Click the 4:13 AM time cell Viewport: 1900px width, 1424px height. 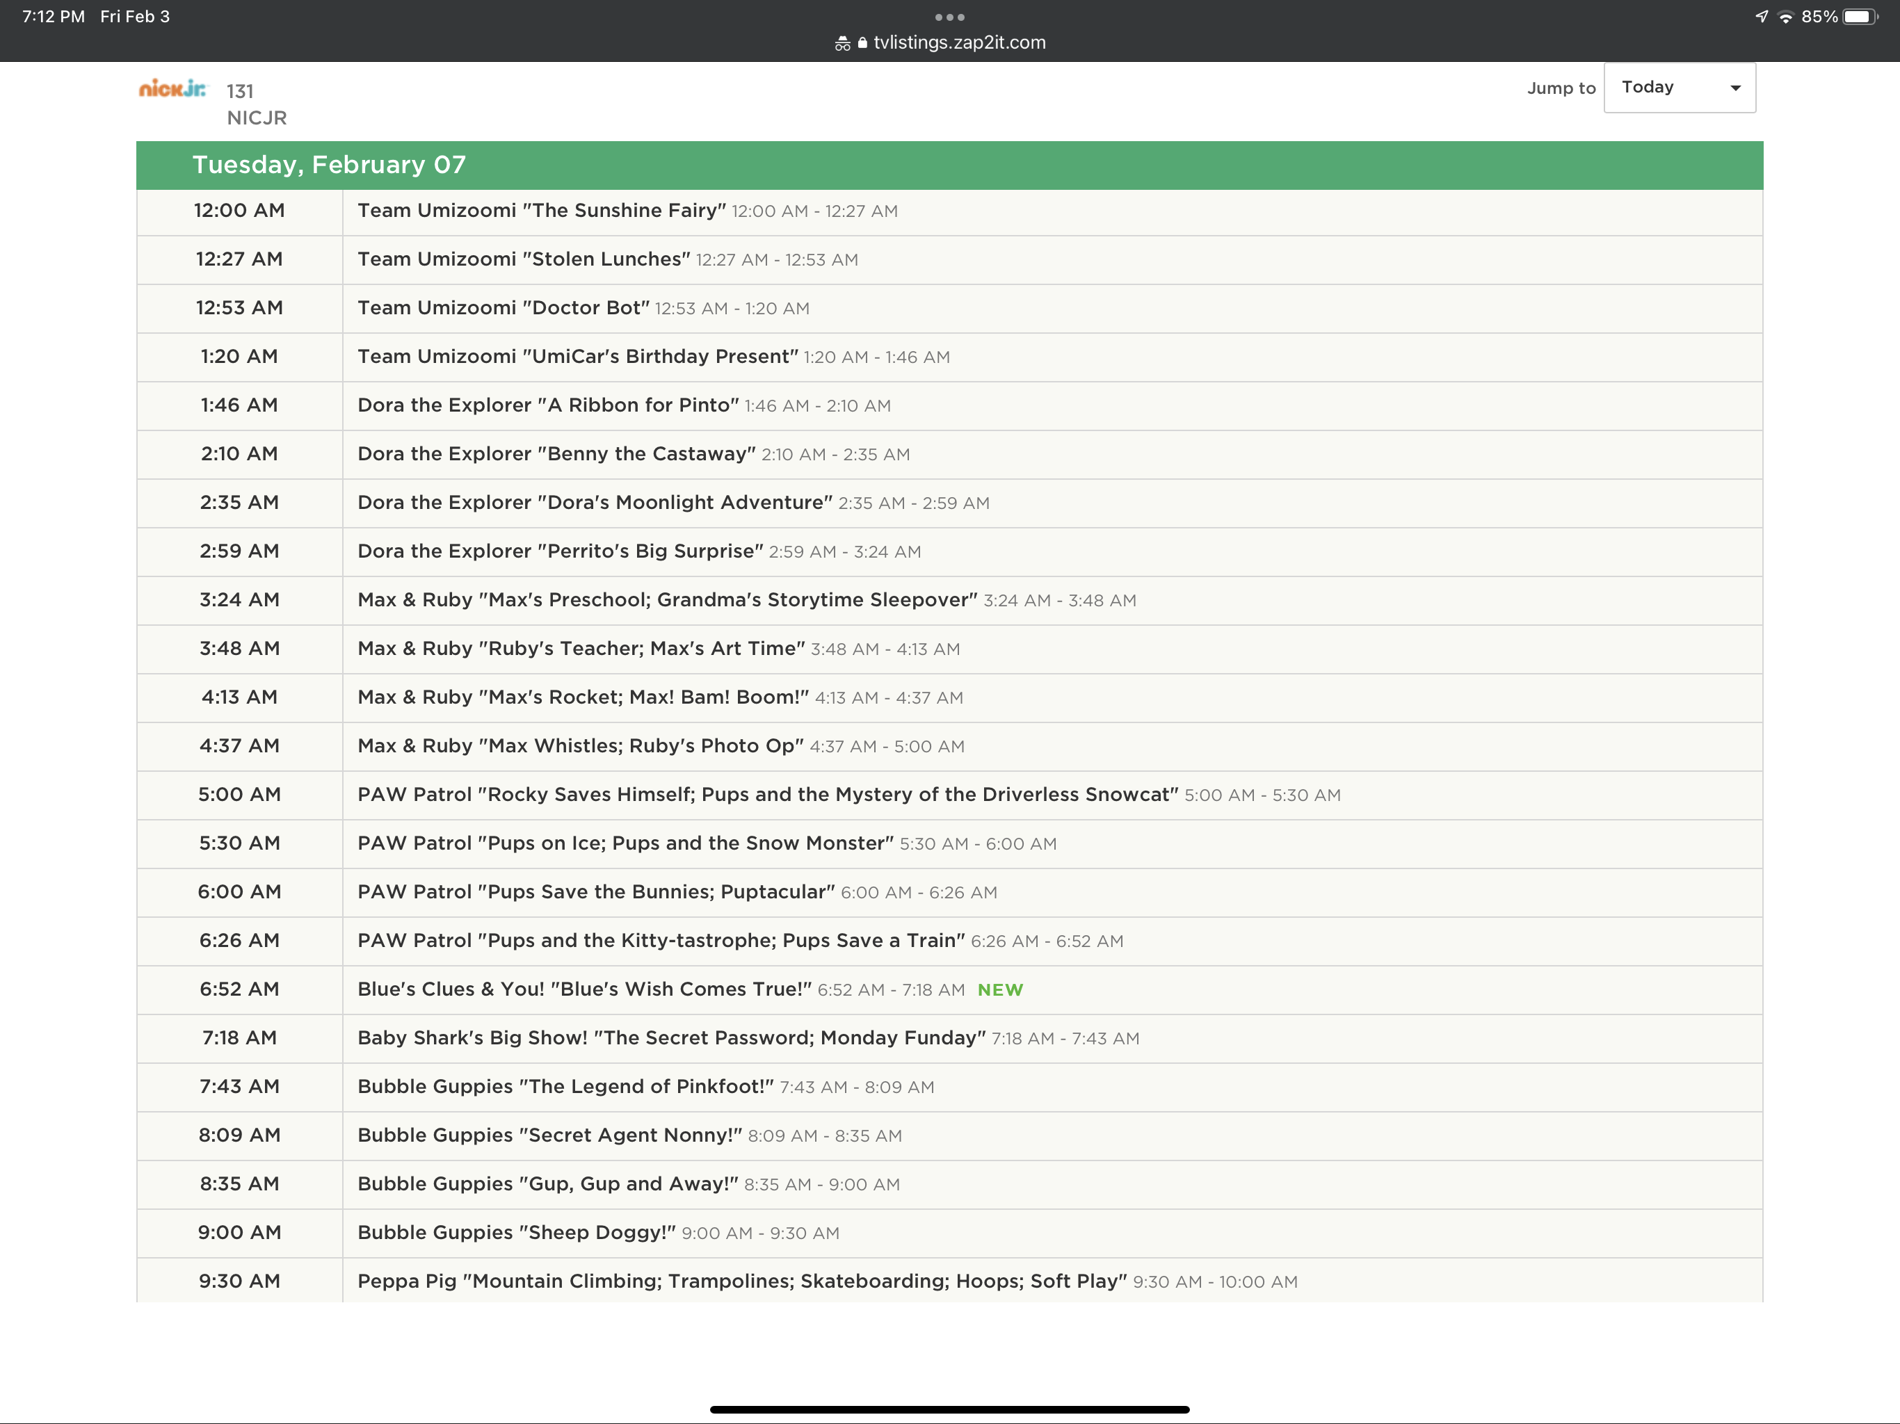[240, 697]
